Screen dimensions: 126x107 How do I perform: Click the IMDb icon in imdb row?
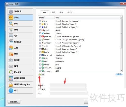pyautogui.click(x=43, y=52)
